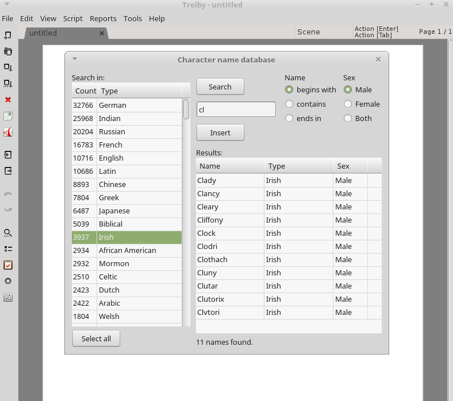Open the View menu
Screen dimensions: 453x401
(x=48, y=18)
